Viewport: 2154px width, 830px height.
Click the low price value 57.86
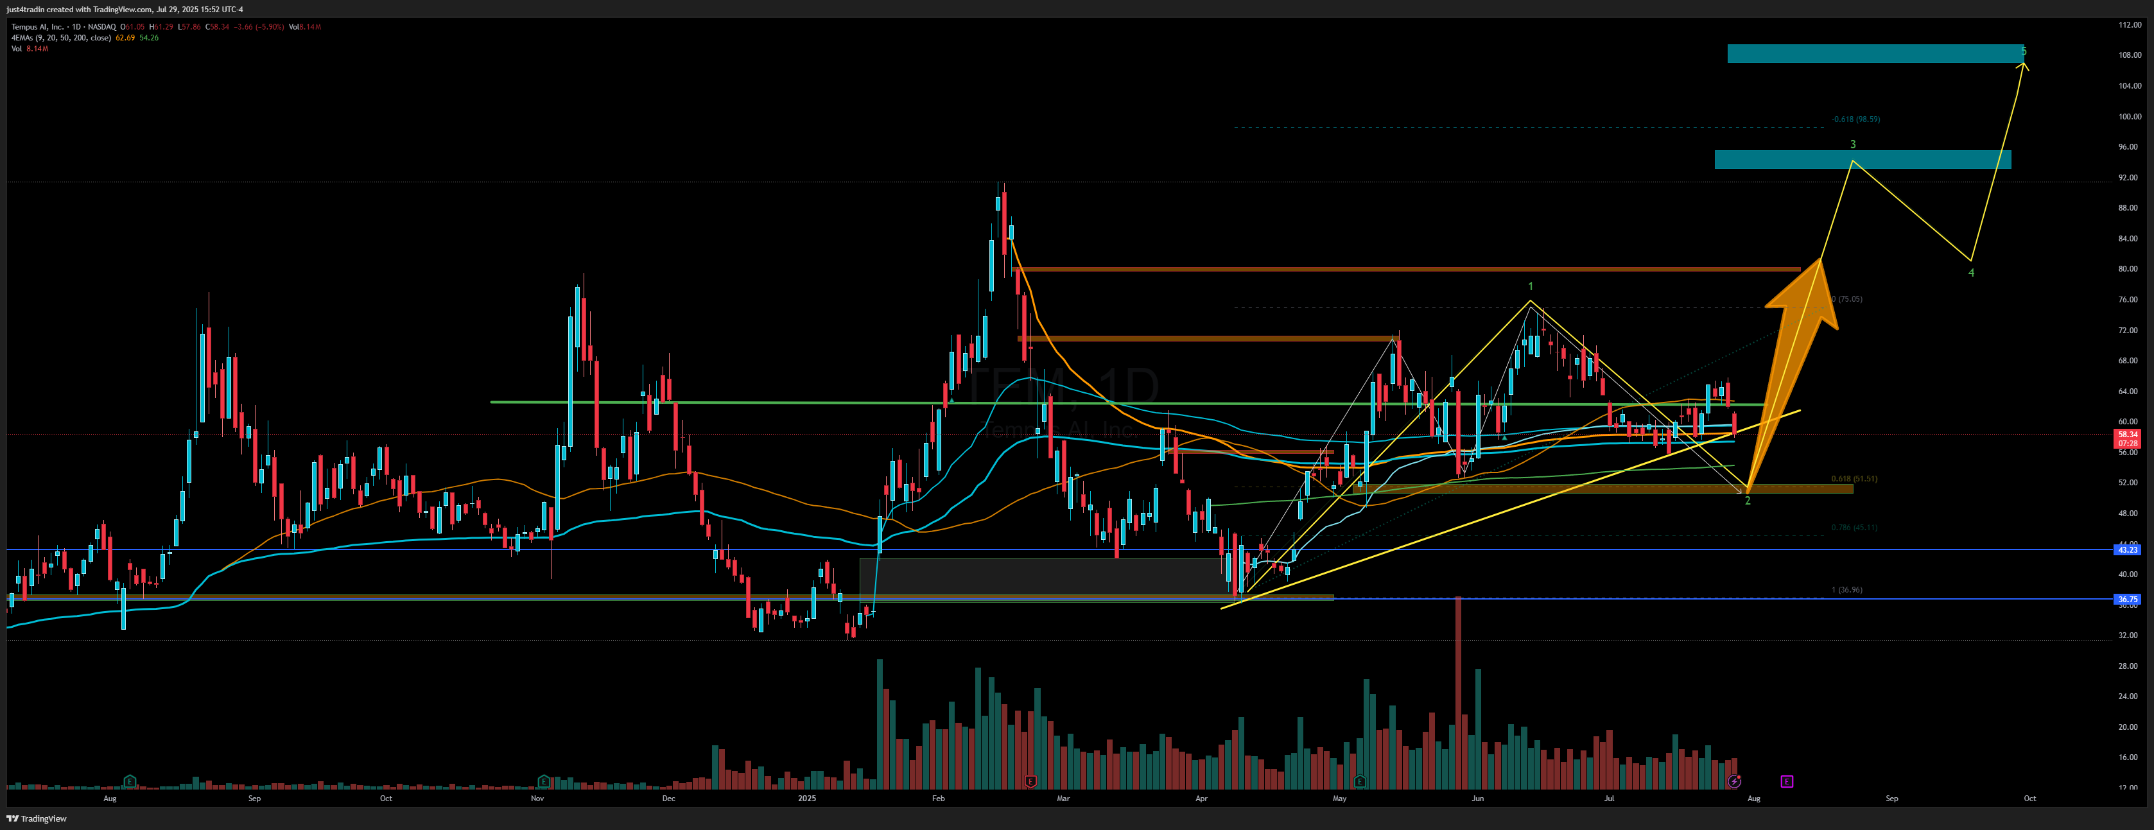click(191, 27)
